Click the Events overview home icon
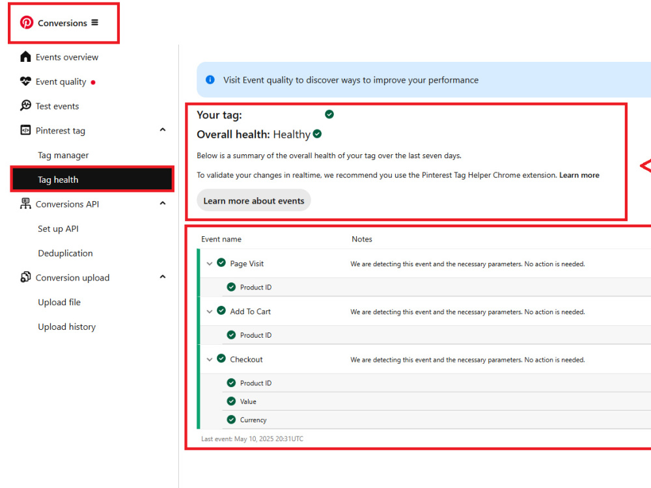The width and height of the screenshot is (651, 488). point(25,57)
